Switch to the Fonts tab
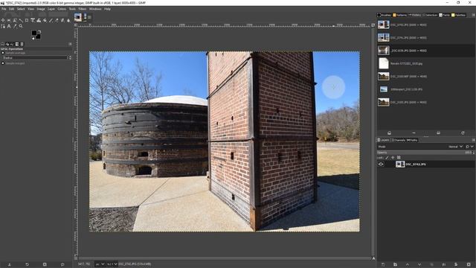The width and height of the screenshot is (476, 268). [445, 15]
